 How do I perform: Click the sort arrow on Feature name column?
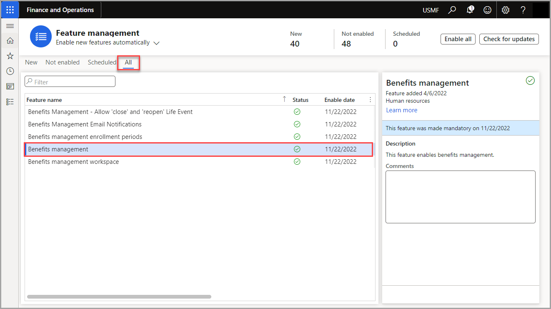(285, 99)
